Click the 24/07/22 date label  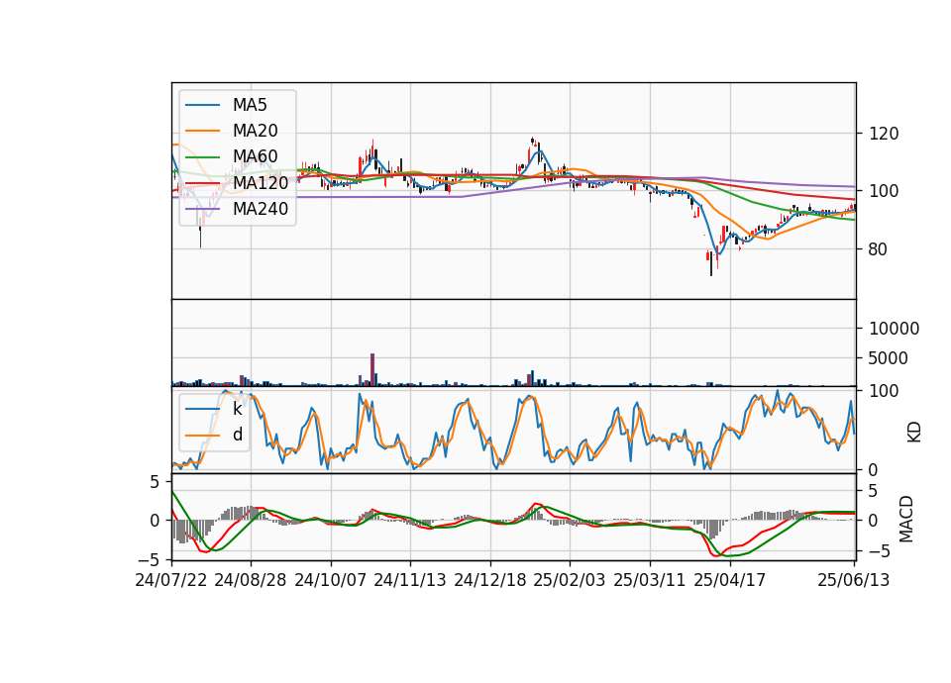point(171,580)
